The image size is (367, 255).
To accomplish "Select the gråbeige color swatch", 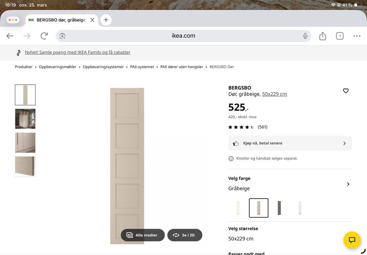I will click(x=258, y=208).
